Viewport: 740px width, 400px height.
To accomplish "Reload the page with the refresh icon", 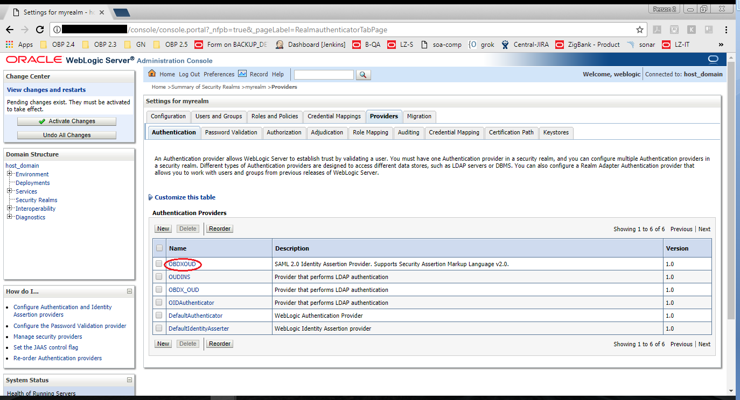I will [40, 30].
